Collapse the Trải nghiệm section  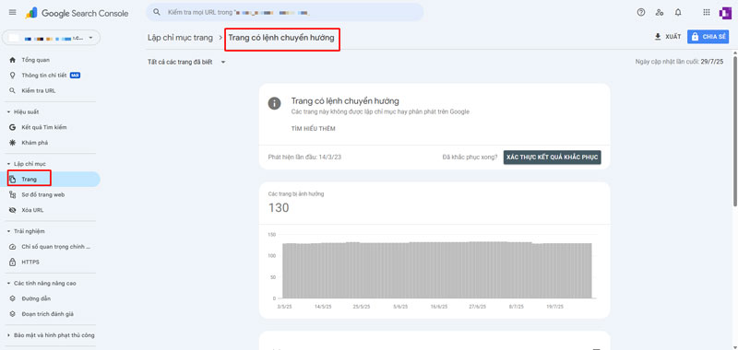point(8,231)
